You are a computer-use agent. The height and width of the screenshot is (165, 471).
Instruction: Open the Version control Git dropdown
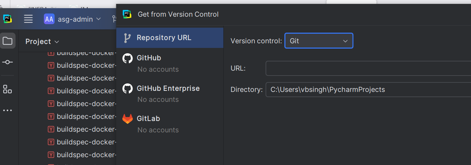pyautogui.click(x=319, y=41)
